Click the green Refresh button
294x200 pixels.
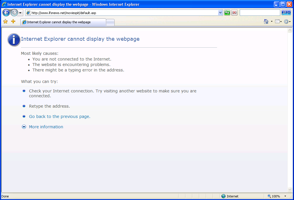[x=227, y=13]
